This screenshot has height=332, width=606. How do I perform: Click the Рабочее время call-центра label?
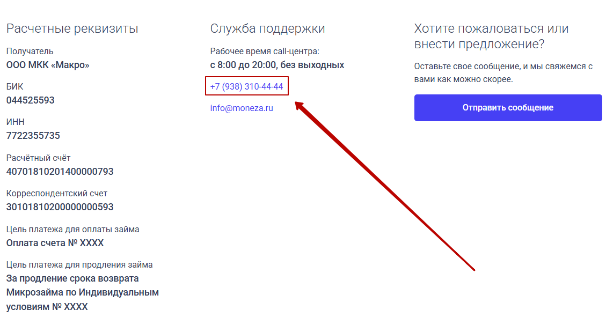pos(265,51)
